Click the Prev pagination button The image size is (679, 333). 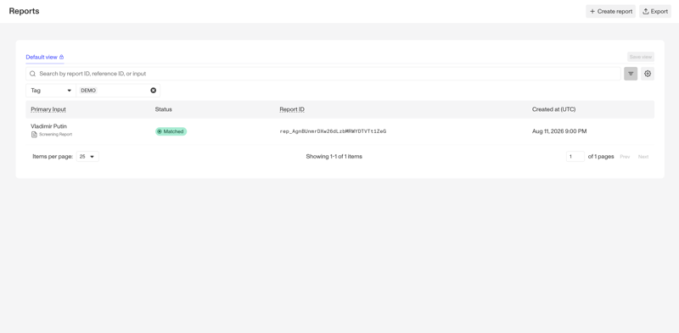pyautogui.click(x=625, y=157)
